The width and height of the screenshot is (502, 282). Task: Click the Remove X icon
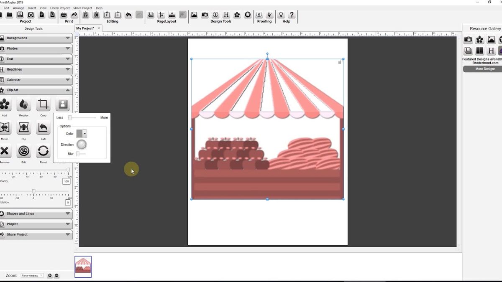[4, 151]
